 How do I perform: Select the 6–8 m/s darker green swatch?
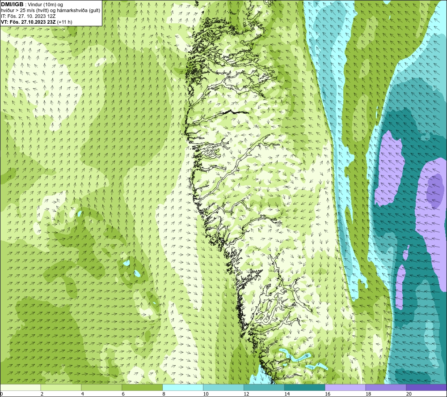[x=142, y=387]
